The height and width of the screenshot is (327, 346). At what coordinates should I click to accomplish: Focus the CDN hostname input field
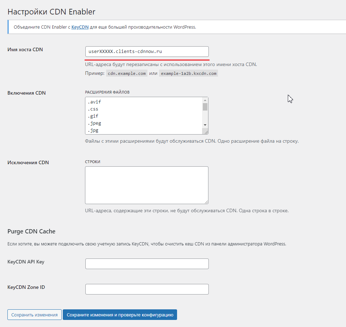click(x=147, y=52)
